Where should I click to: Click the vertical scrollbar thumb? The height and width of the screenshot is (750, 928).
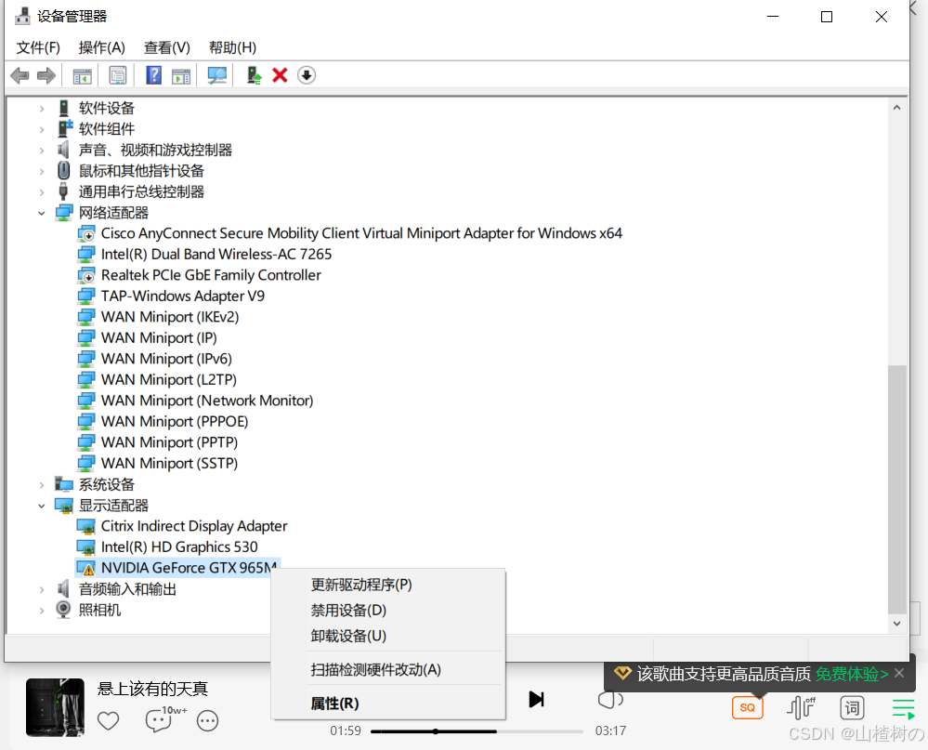[x=896, y=490]
